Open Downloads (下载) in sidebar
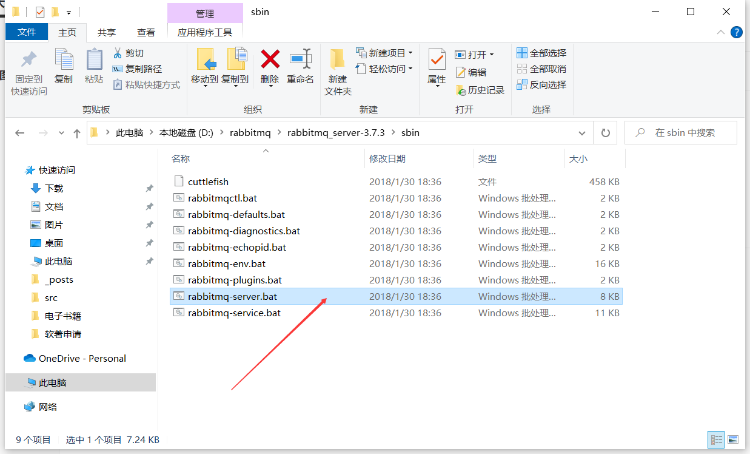750x454 pixels. (54, 189)
